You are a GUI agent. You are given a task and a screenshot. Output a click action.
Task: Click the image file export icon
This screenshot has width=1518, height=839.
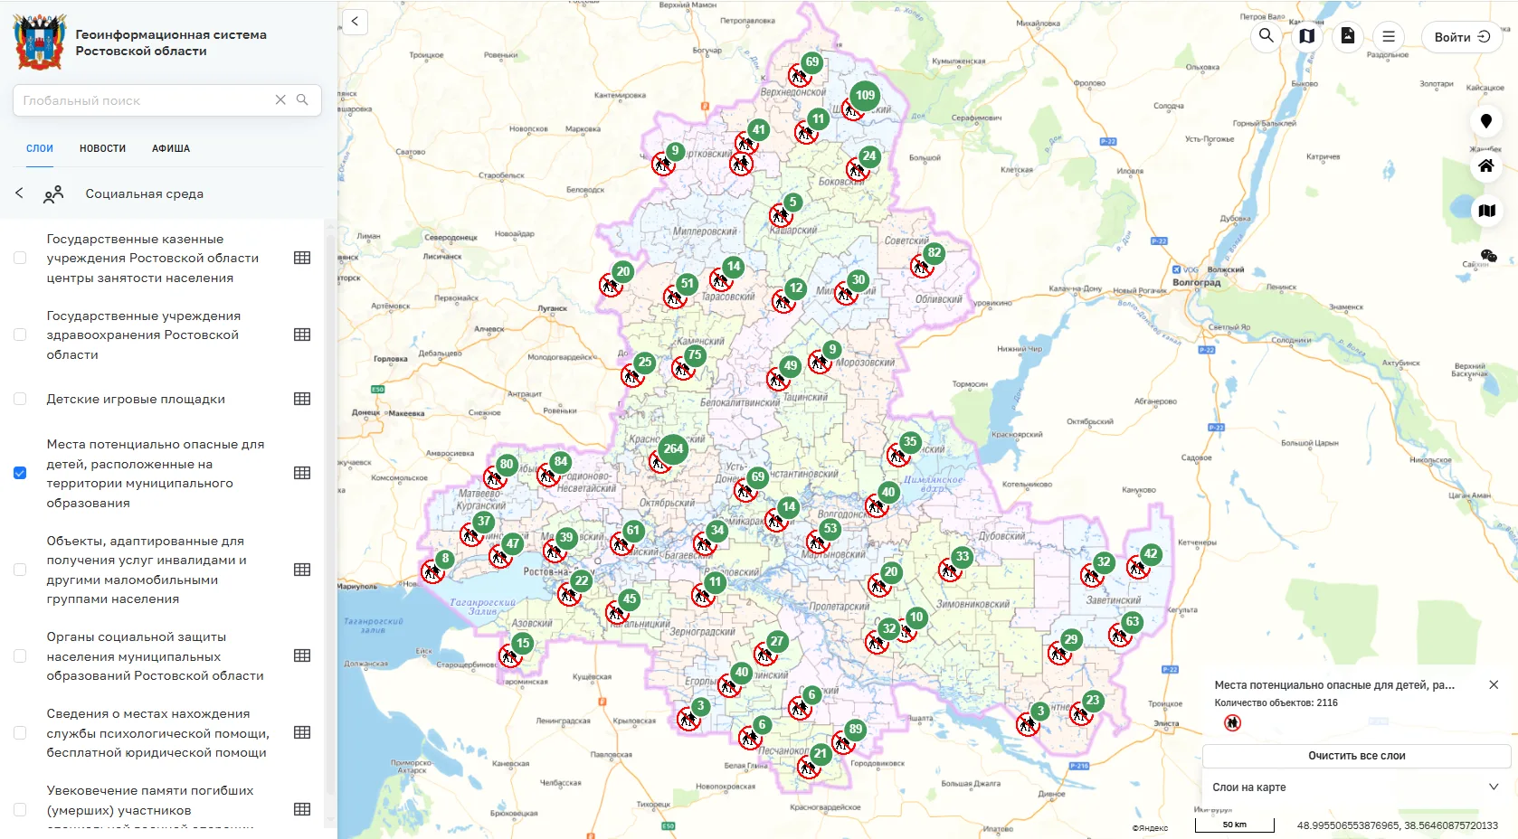coord(1347,36)
